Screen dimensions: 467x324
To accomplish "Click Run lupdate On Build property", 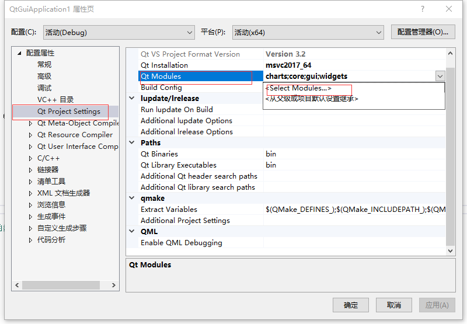I will 201,110.
